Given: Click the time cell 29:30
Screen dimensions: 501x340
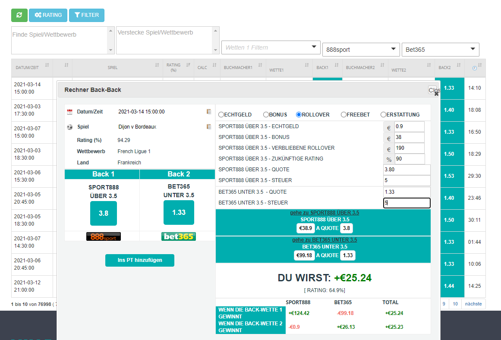Looking at the screenshot, I should [475, 176].
